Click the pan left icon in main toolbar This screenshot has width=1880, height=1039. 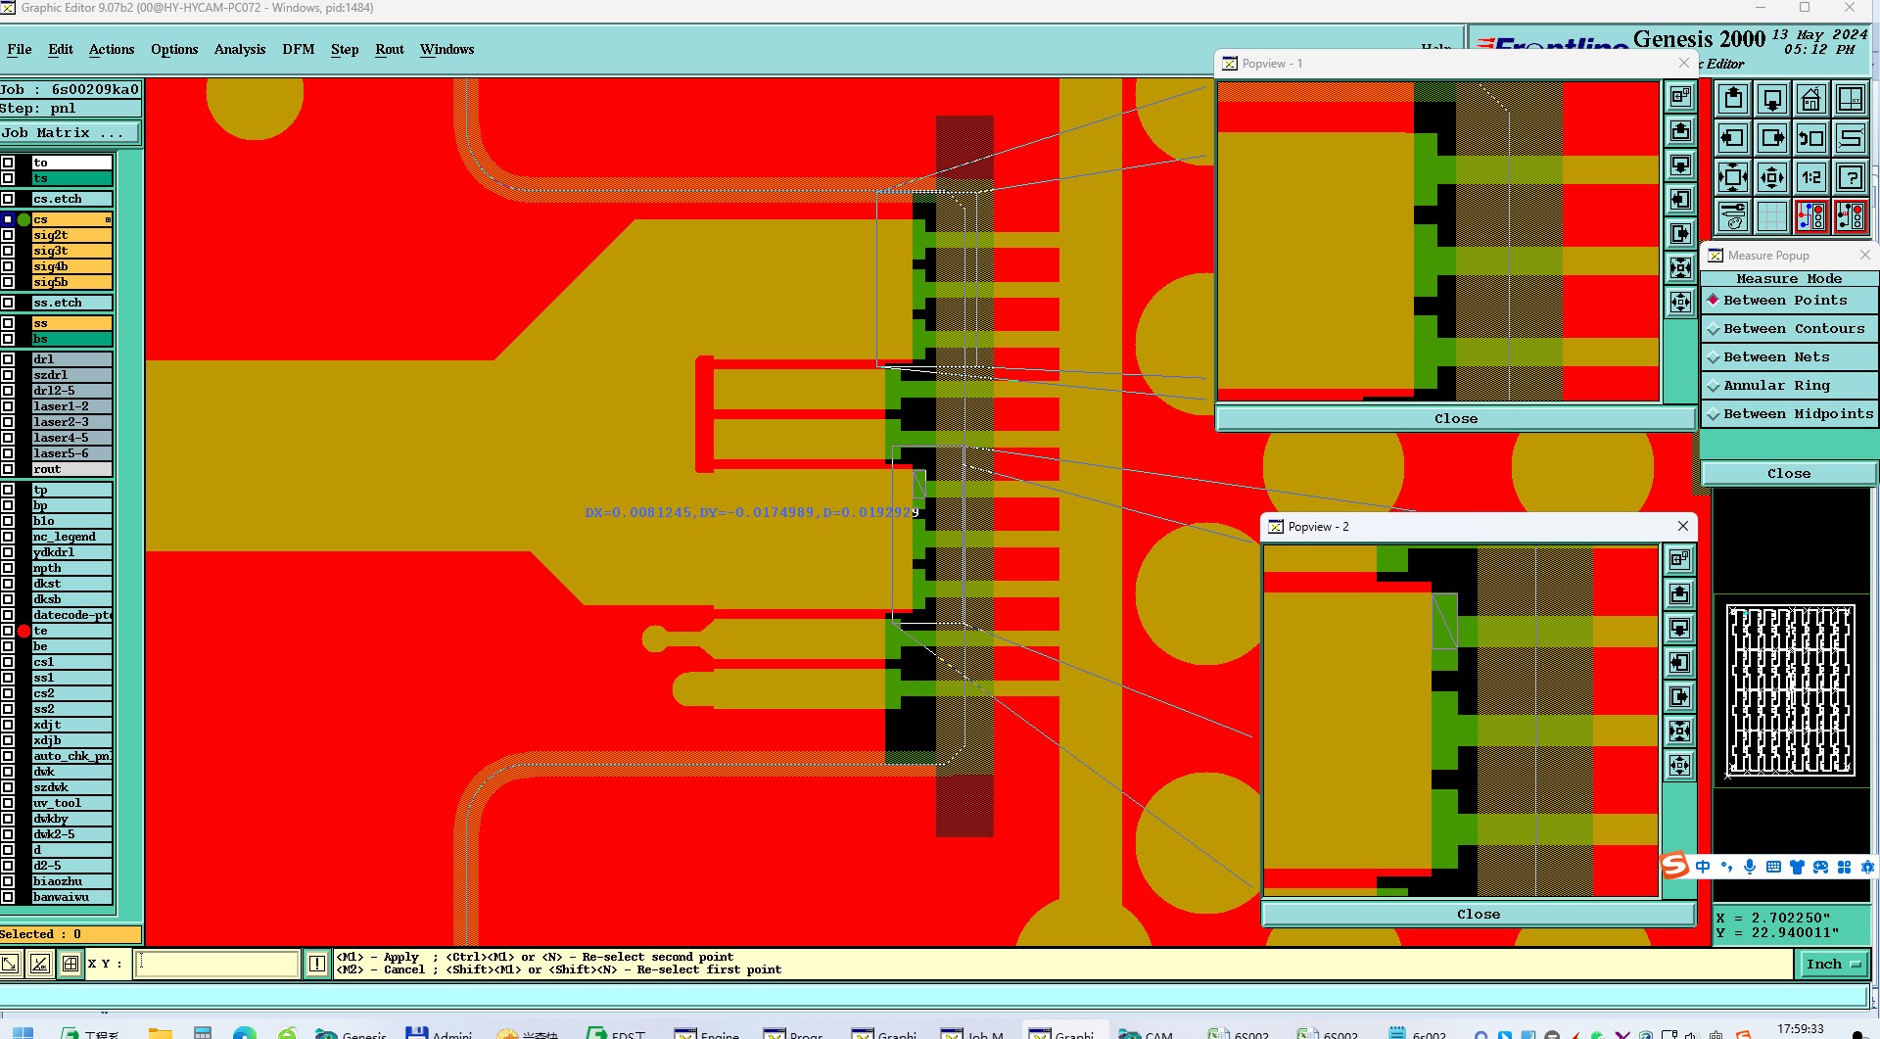point(1733,138)
